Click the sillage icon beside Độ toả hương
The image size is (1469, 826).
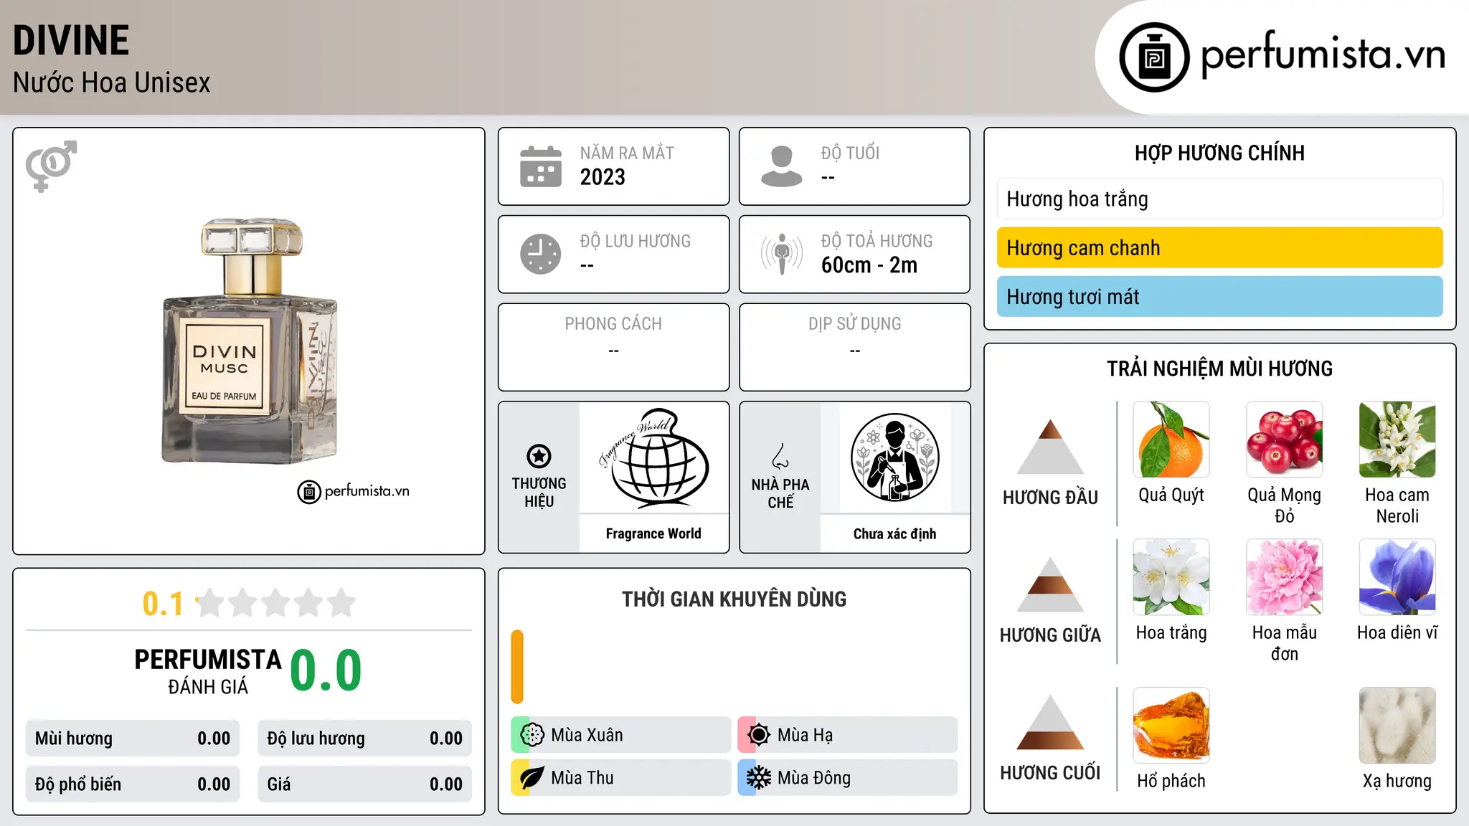(782, 254)
